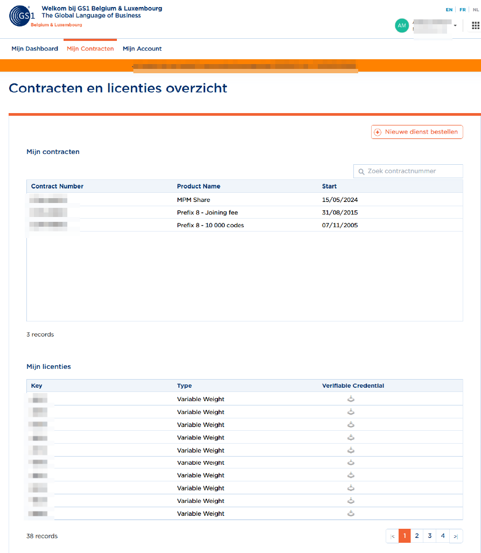Viewport: 481px width, 553px height.
Task: Open the apps grid menu icon
Action: coord(476,25)
